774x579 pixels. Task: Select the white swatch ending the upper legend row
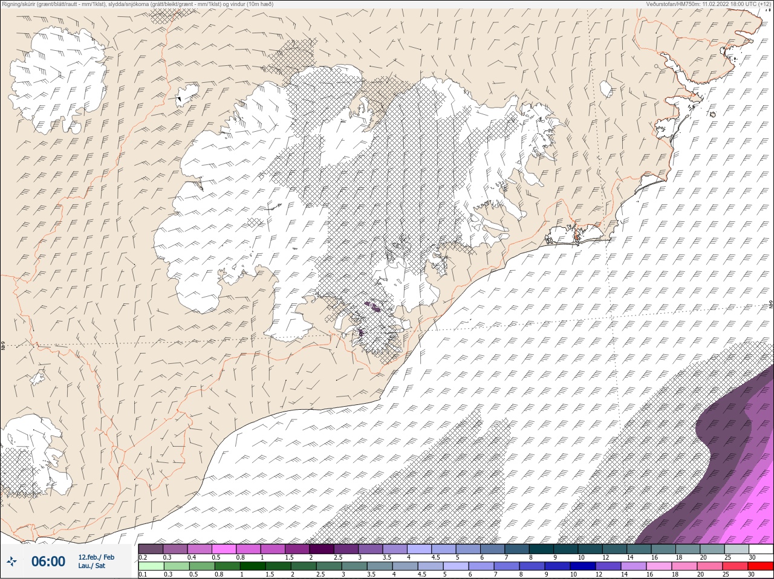coord(760,549)
